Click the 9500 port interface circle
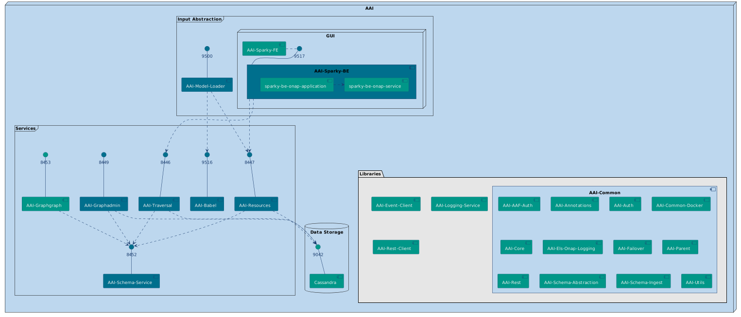741x317 pixels. pyautogui.click(x=207, y=49)
